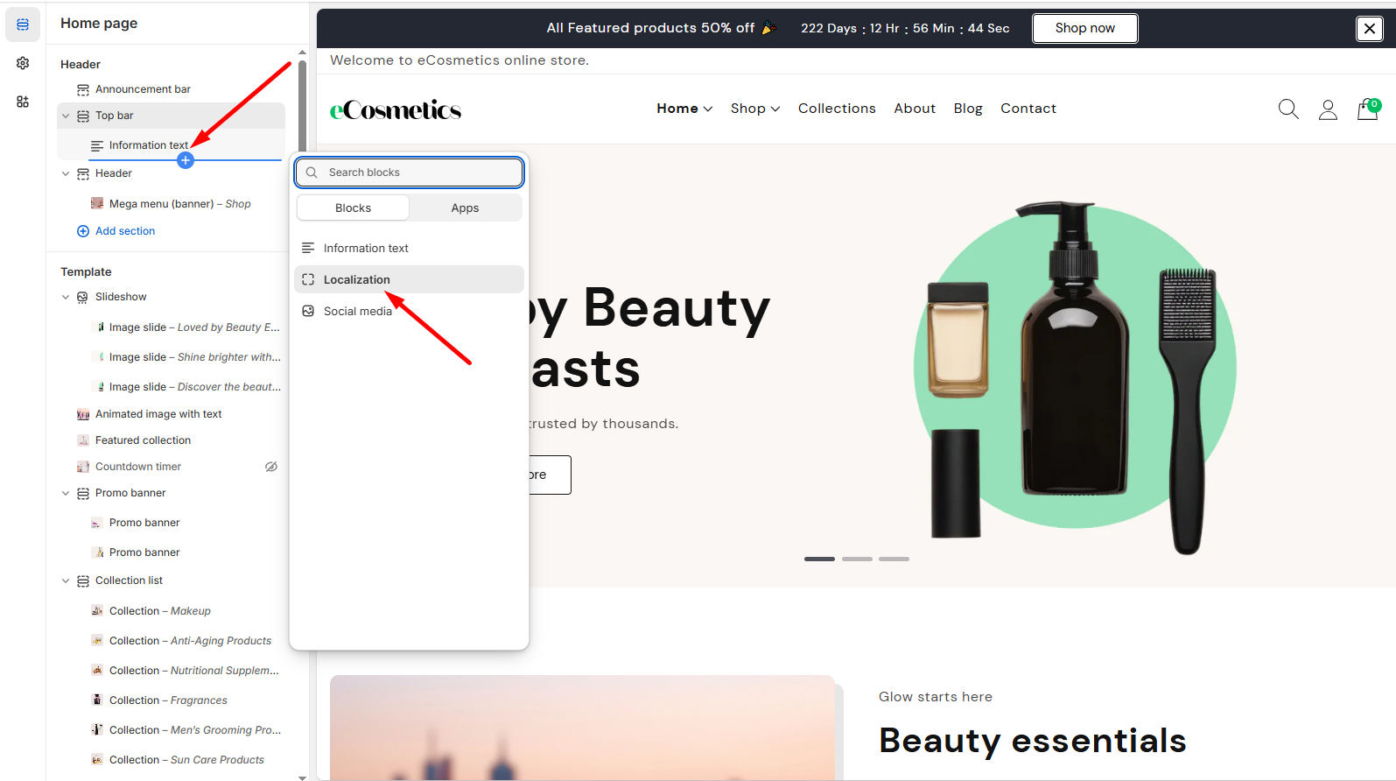
Task: Choose Social media block option
Action: [410, 311]
